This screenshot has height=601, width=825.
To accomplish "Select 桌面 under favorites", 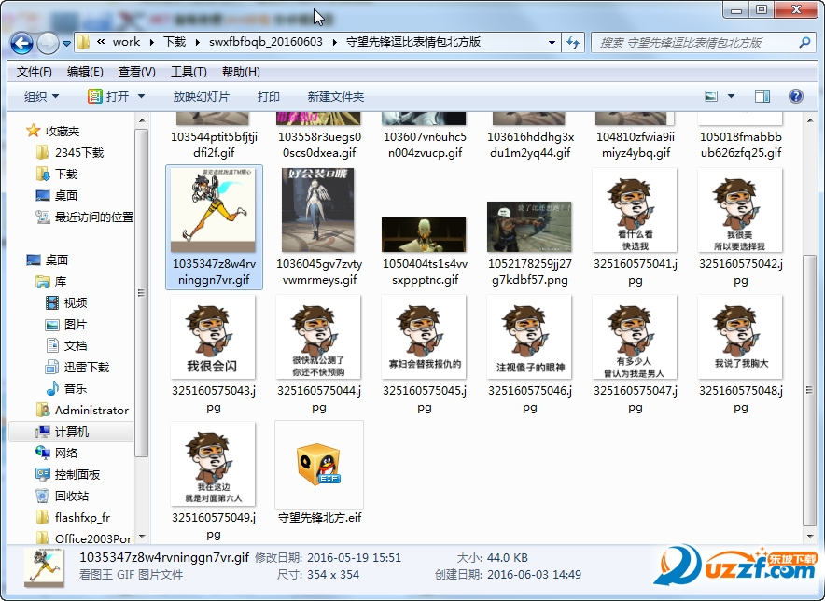I will point(57,196).
